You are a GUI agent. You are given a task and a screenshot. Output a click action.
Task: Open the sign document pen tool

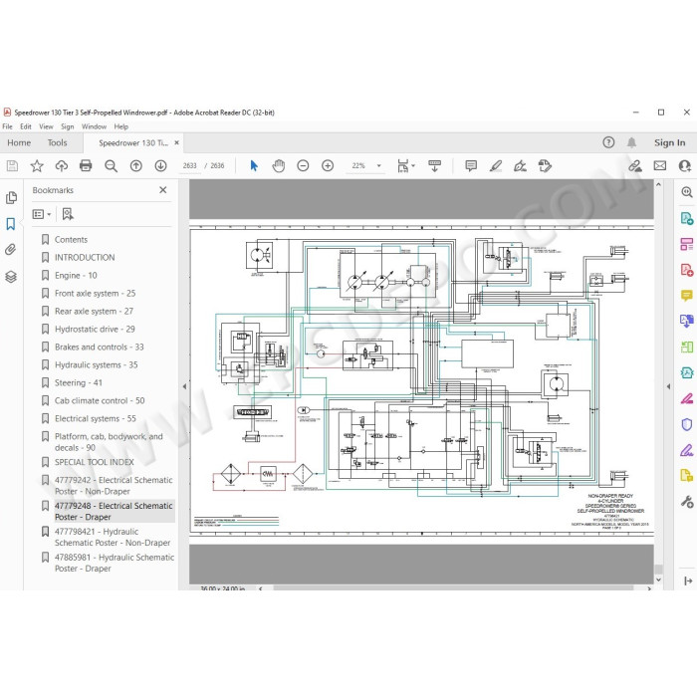[520, 166]
